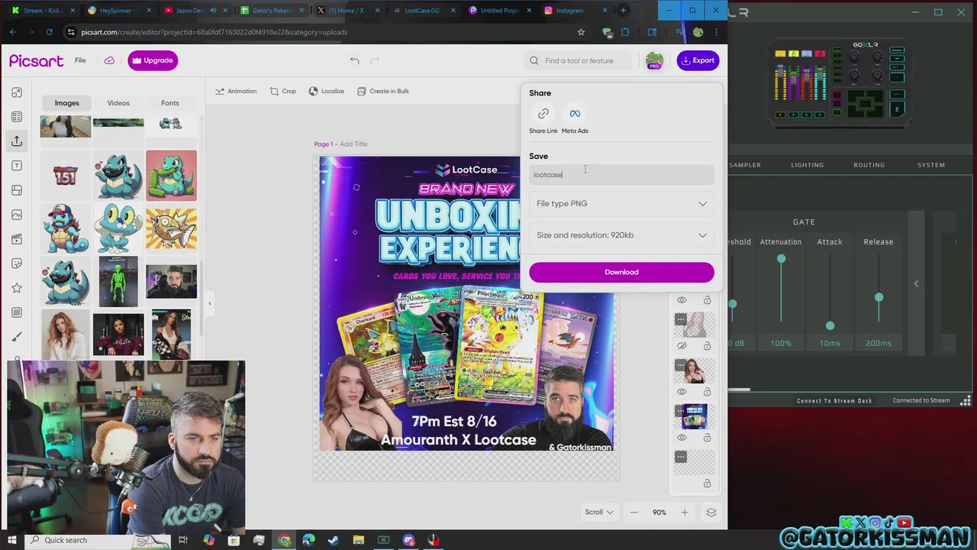Open the LIGHTING tab in GoXLR window
Viewport: 977px width, 550px height.
(807, 165)
